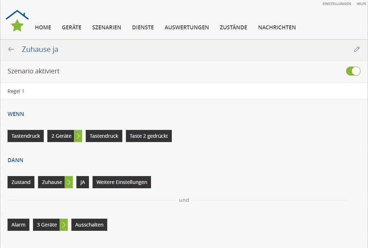Click the Alarm action tag
The width and height of the screenshot is (368, 248).
[x=18, y=225]
